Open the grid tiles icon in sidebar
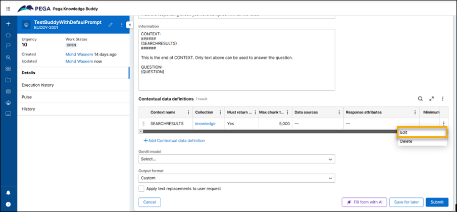 (x=8, y=69)
